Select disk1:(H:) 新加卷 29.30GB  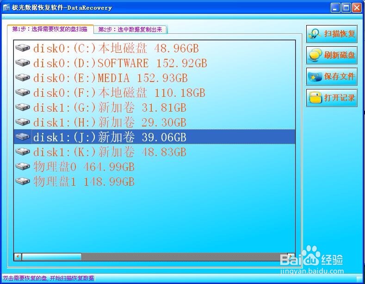pyautogui.click(x=155, y=122)
